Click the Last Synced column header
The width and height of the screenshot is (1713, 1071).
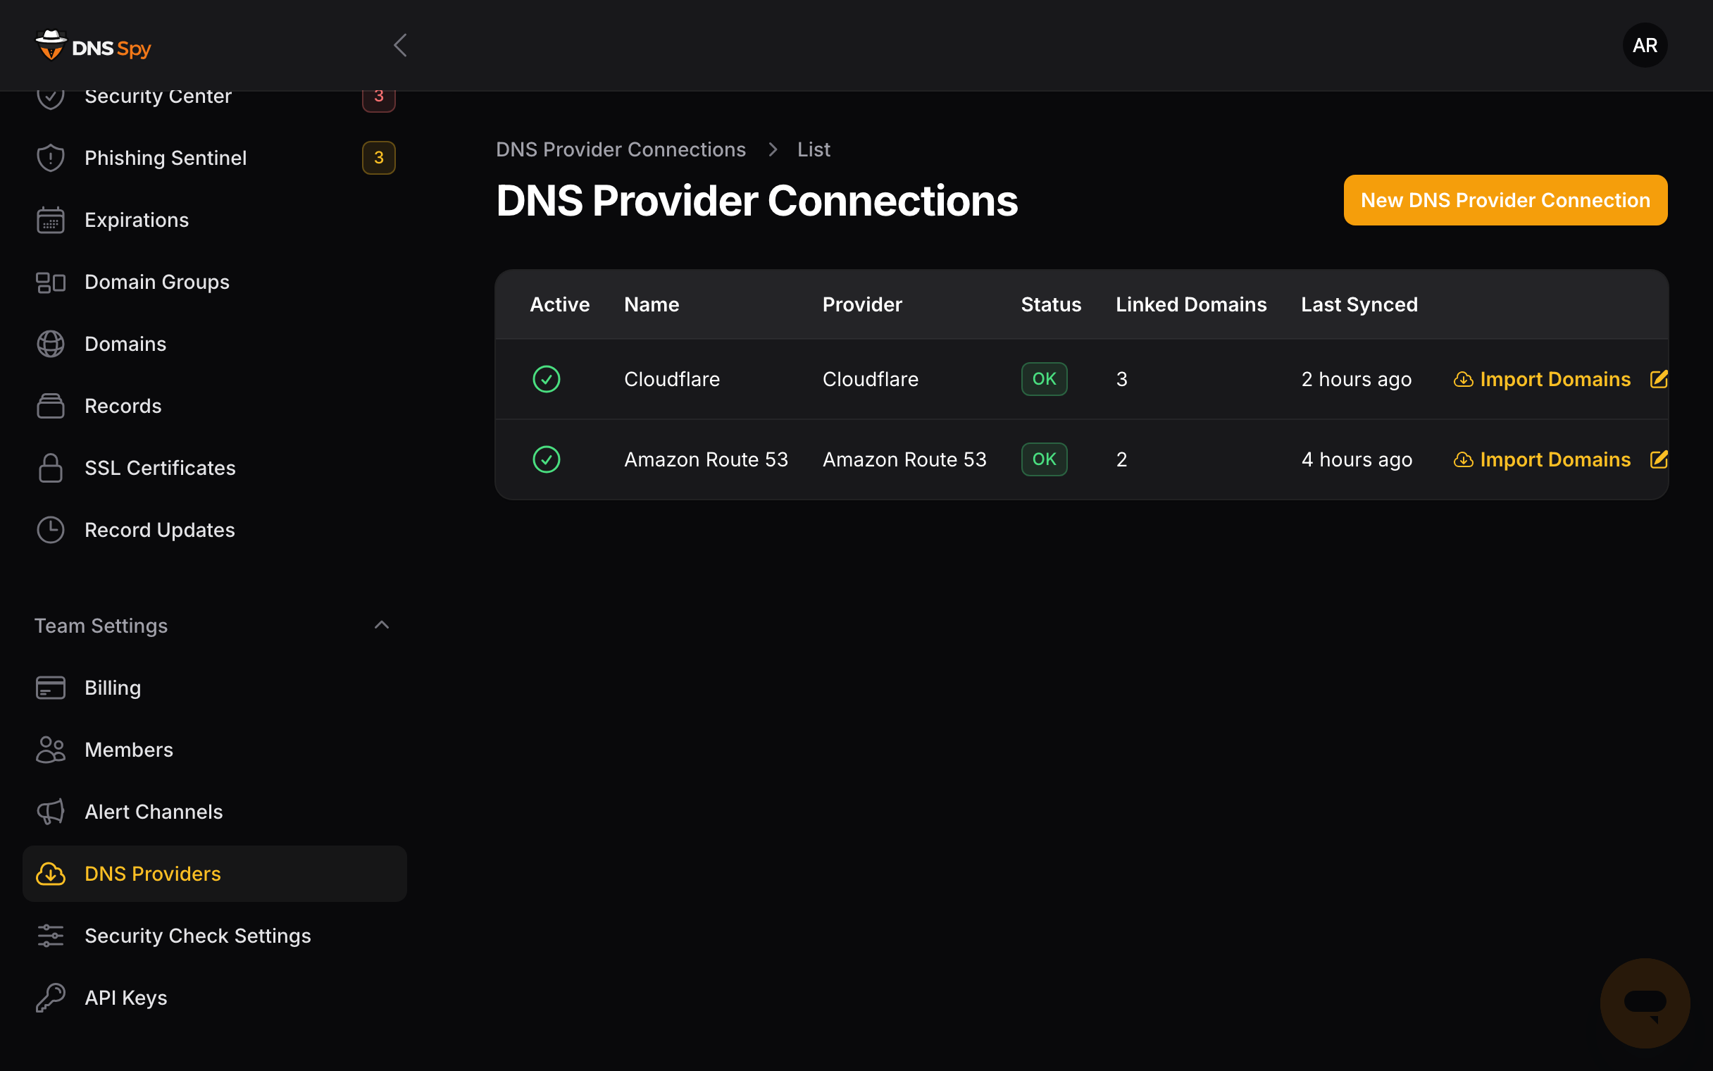(1359, 304)
